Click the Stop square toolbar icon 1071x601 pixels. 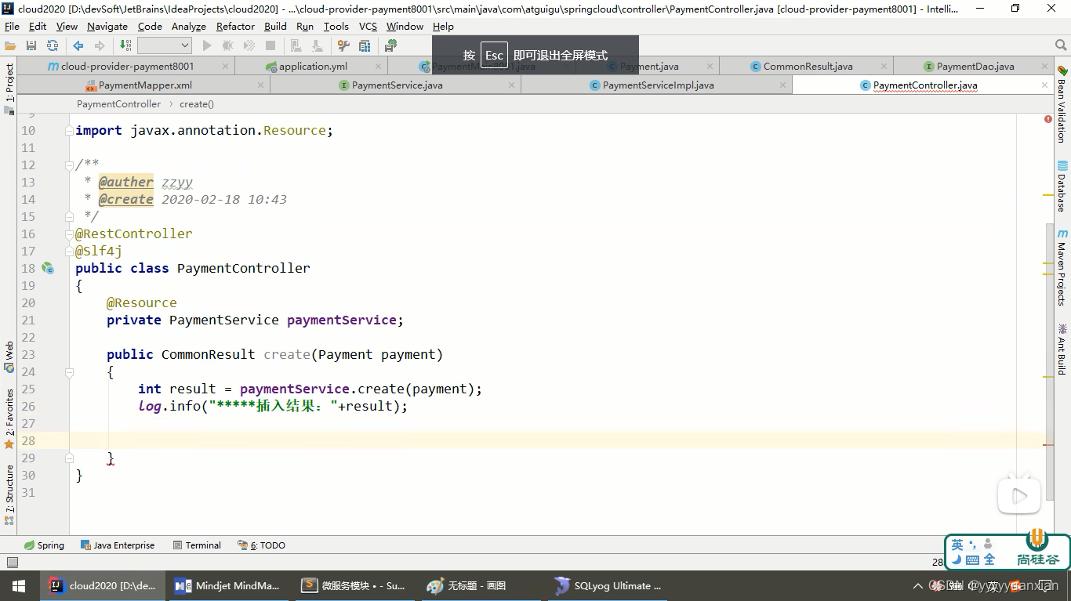[x=270, y=45]
